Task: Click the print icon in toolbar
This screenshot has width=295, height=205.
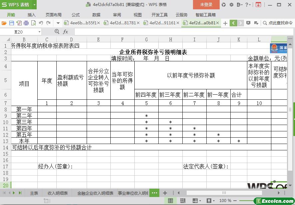Action: (x=26, y=23)
